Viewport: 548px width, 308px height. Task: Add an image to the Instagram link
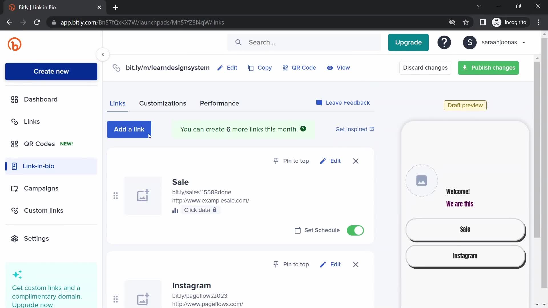tap(143, 294)
